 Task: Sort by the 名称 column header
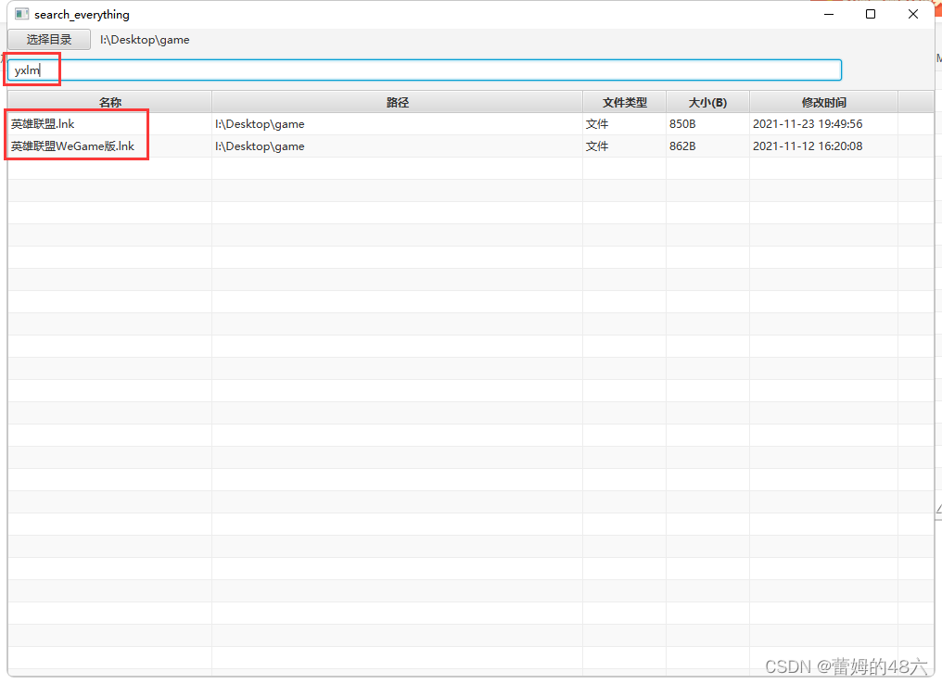(110, 102)
